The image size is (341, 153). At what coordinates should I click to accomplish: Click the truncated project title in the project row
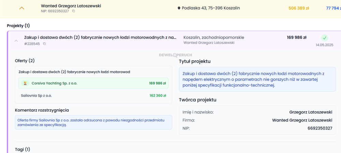click(x=100, y=37)
